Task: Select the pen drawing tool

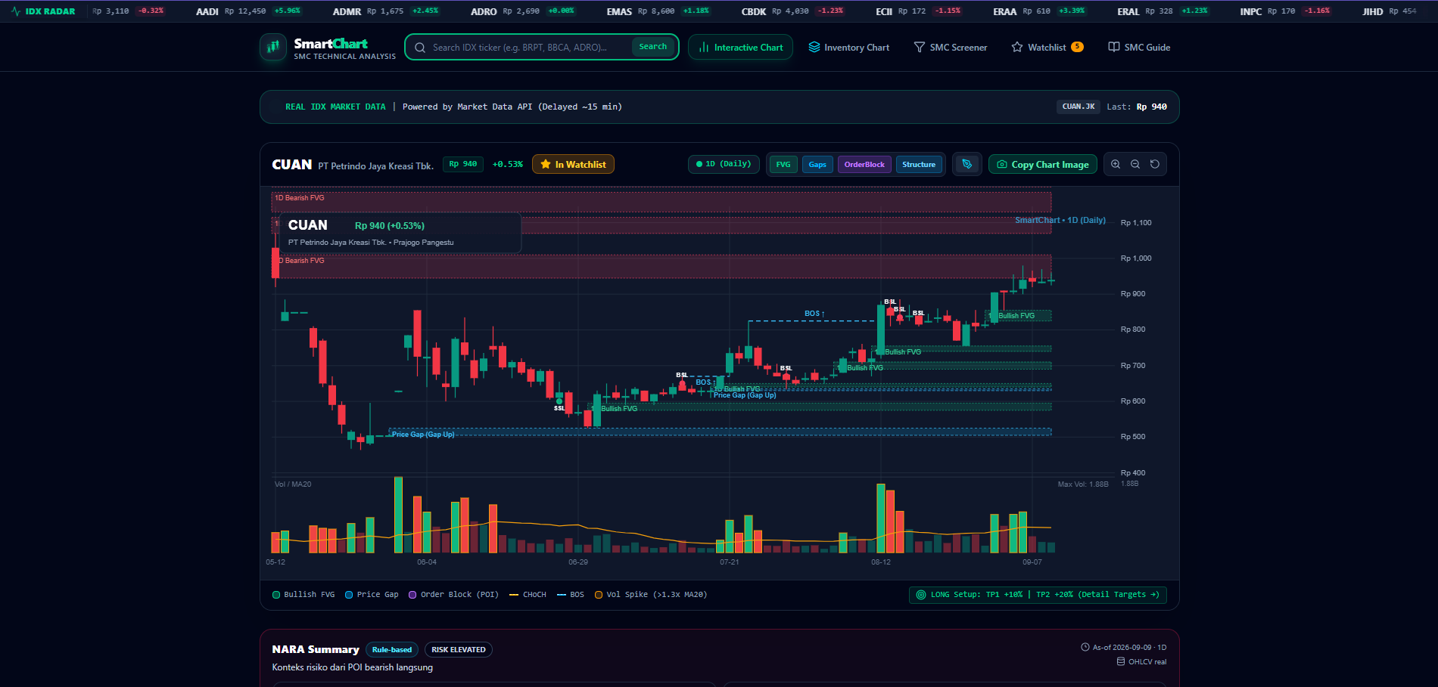Action: click(x=966, y=164)
